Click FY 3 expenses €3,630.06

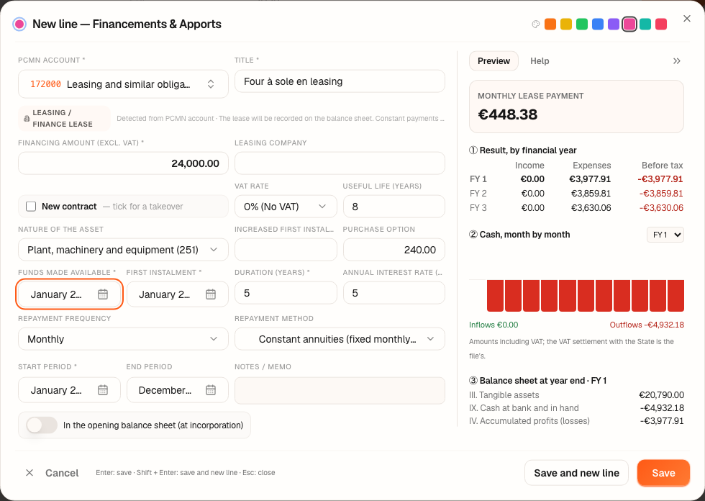click(591, 208)
